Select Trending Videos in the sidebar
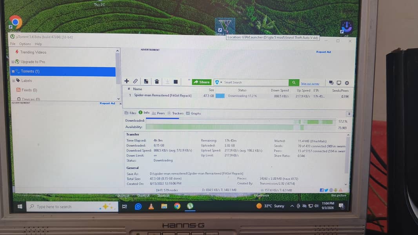The height and width of the screenshot is (235, 418). point(33,52)
